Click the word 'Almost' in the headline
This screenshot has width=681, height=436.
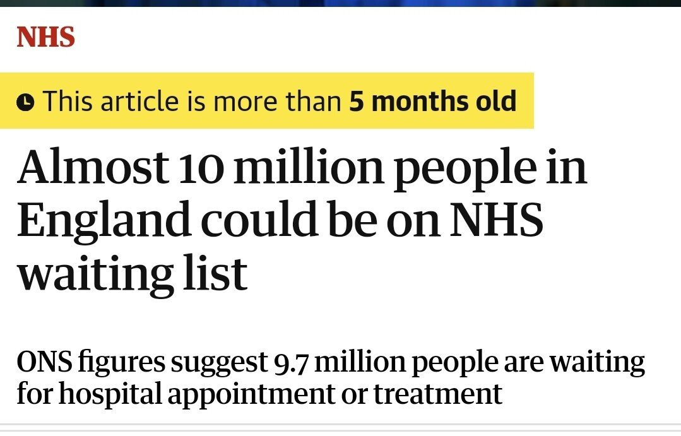pyautogui.click(x=92, y=170)
